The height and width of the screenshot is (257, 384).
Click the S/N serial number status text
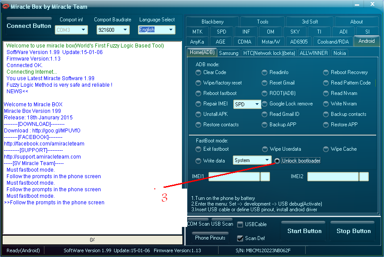coord(263,250)
